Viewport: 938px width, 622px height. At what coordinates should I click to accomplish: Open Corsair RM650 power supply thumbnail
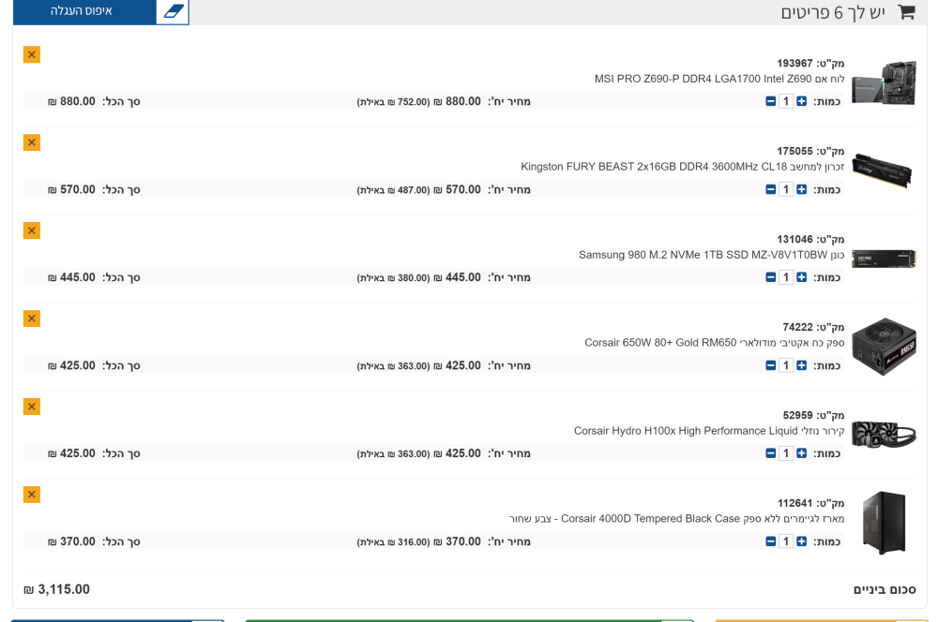point(884,347)
